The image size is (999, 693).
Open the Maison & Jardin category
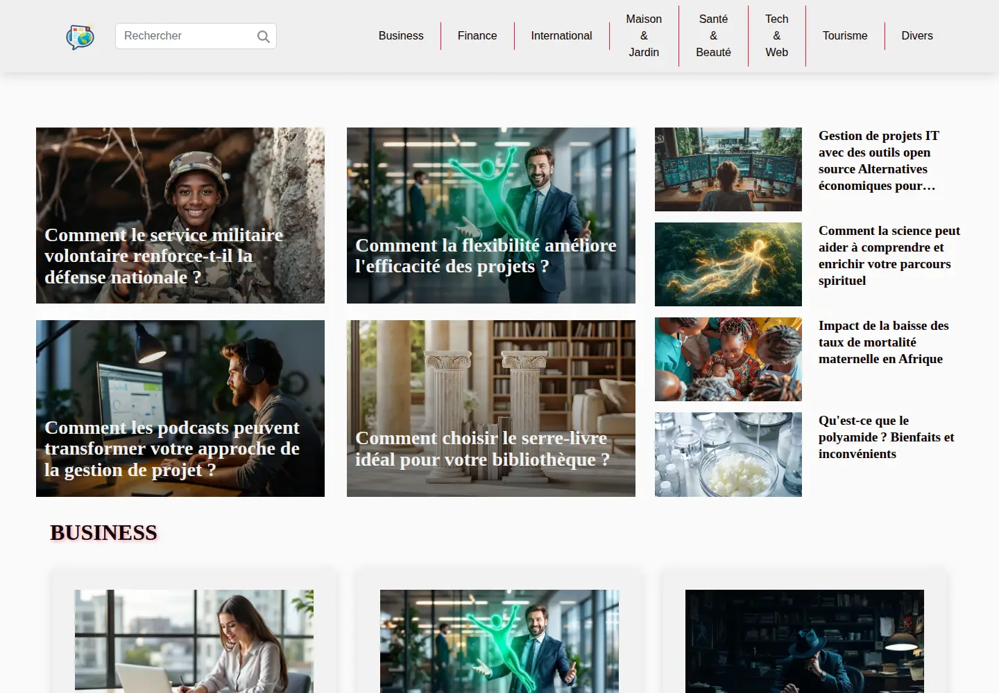[x=644, y=36]
